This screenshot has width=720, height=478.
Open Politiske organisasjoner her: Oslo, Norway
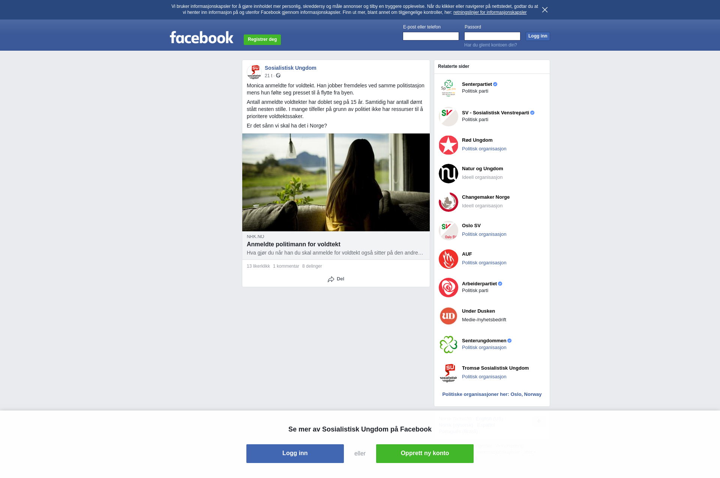[492, 394]
